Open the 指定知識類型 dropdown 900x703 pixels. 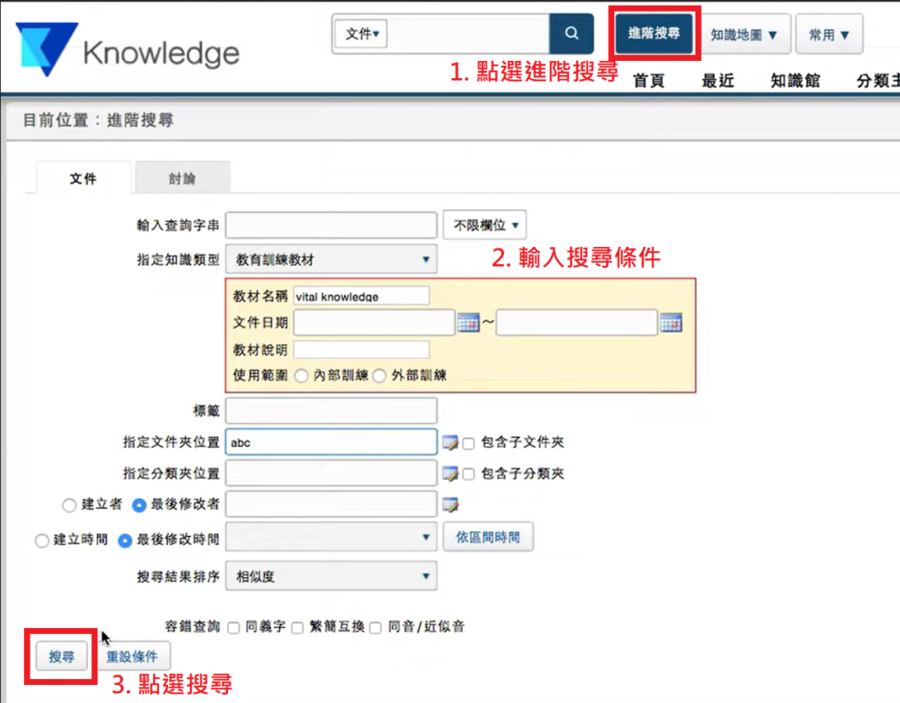click(x=331, y=259)
